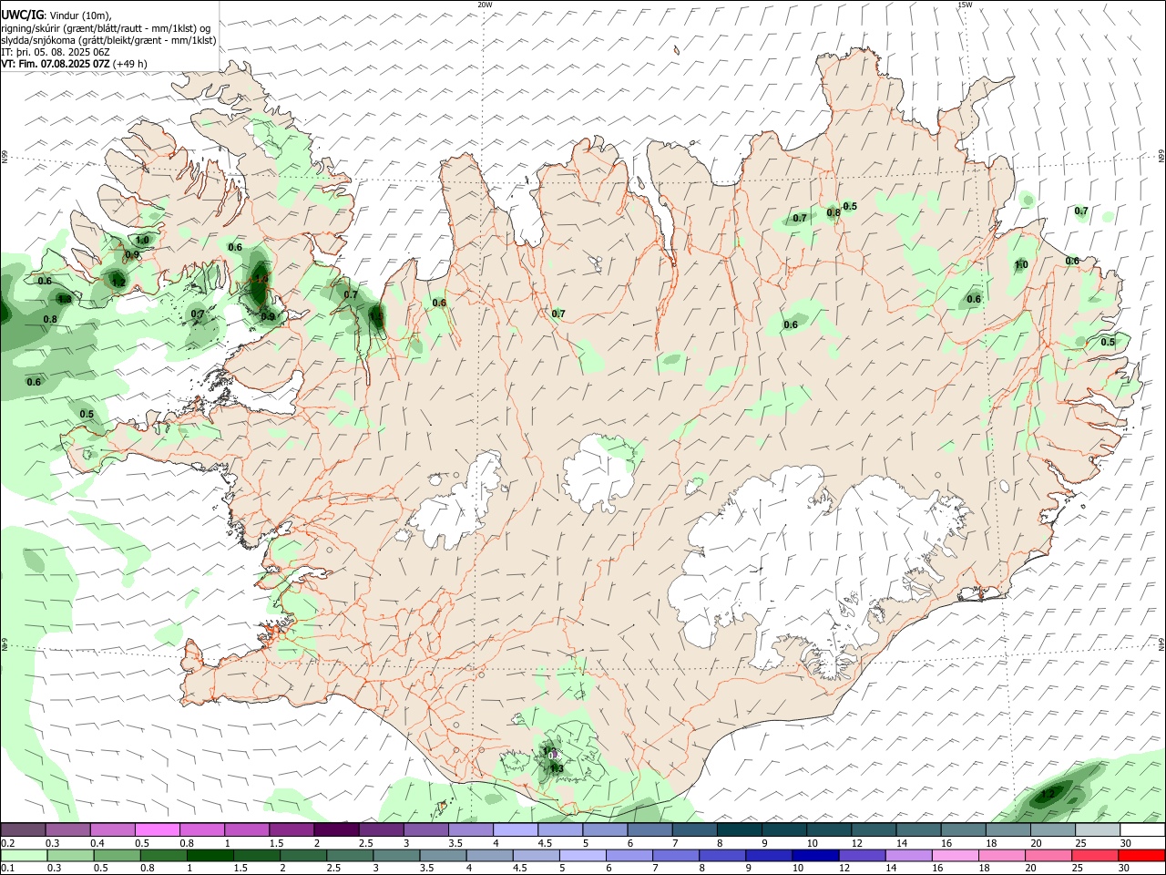1166x875 pixels.
Task: Click the '15W' longitude label
Action: click(964, 5)
